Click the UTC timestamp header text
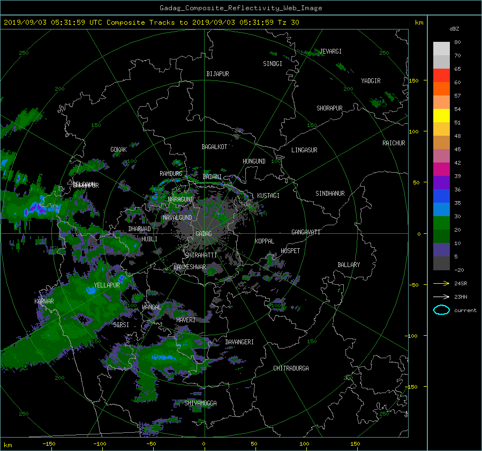482x451 pixels. click(x=151, y=23)
